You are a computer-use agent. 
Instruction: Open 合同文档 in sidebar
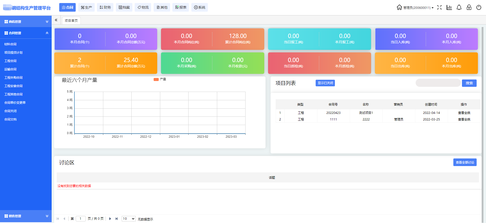click(x=10, y=119)
